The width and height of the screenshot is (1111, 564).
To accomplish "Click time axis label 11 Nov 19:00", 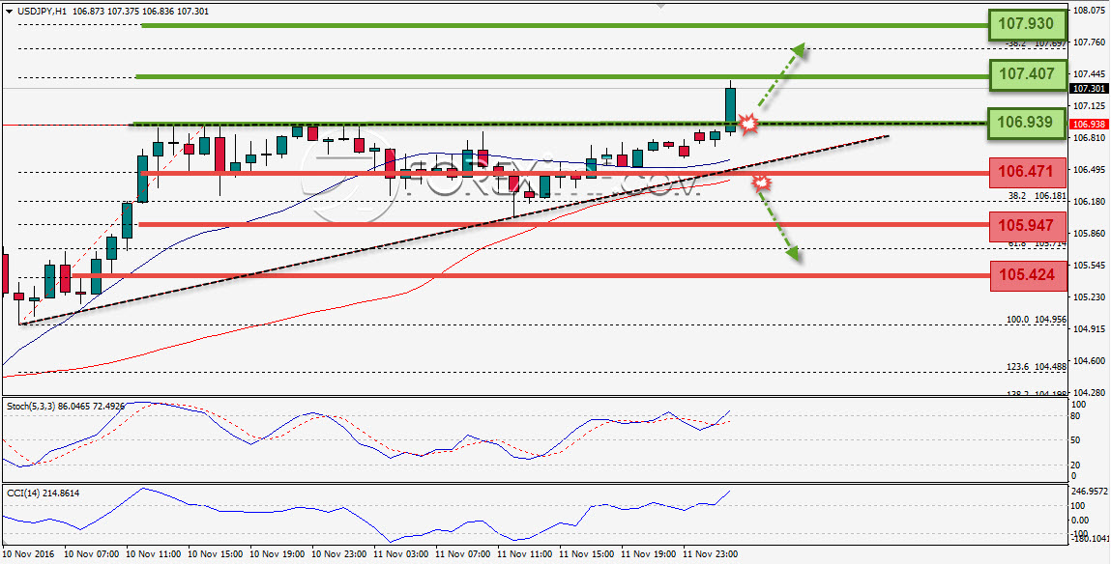I will pos(648,554).
